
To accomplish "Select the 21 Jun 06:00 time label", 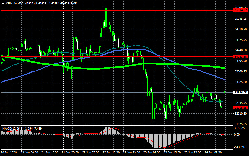I will [30, 152].
